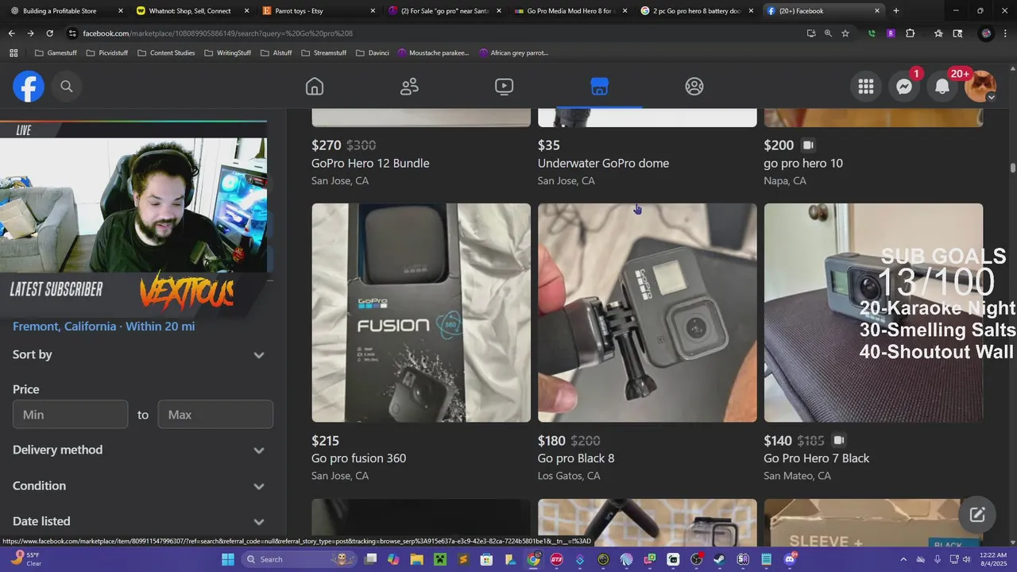1017x572 pixels.
Task: Click the browser address bar URL
Action: (x=218, y=33)
